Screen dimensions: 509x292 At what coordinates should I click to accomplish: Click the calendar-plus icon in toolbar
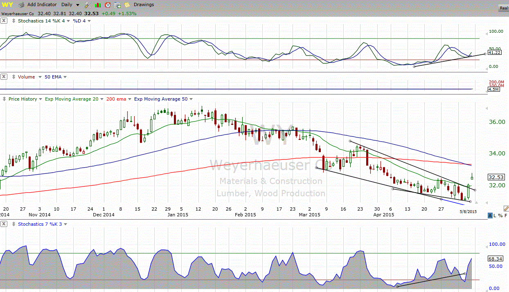117,5
